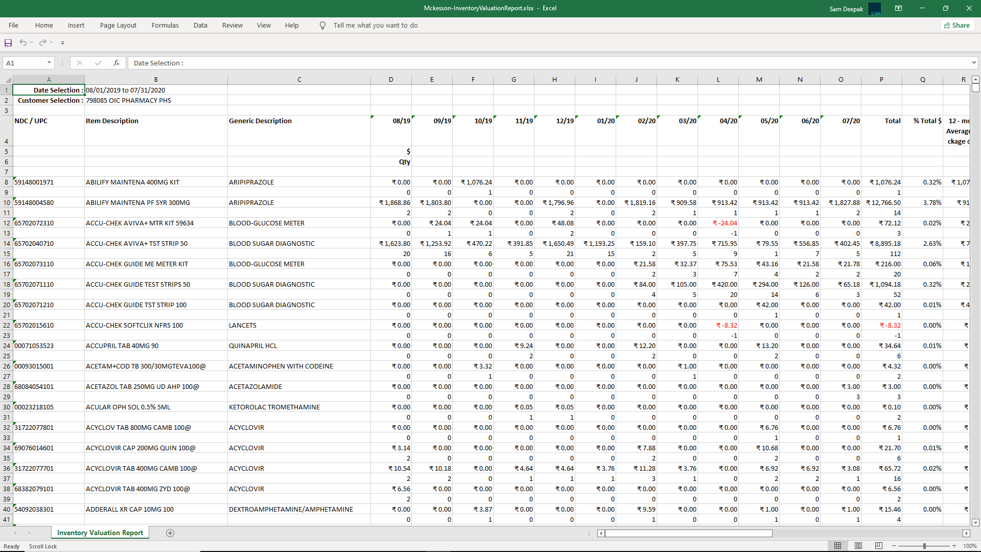Open the Review ribbon tab

pos(232,26)
